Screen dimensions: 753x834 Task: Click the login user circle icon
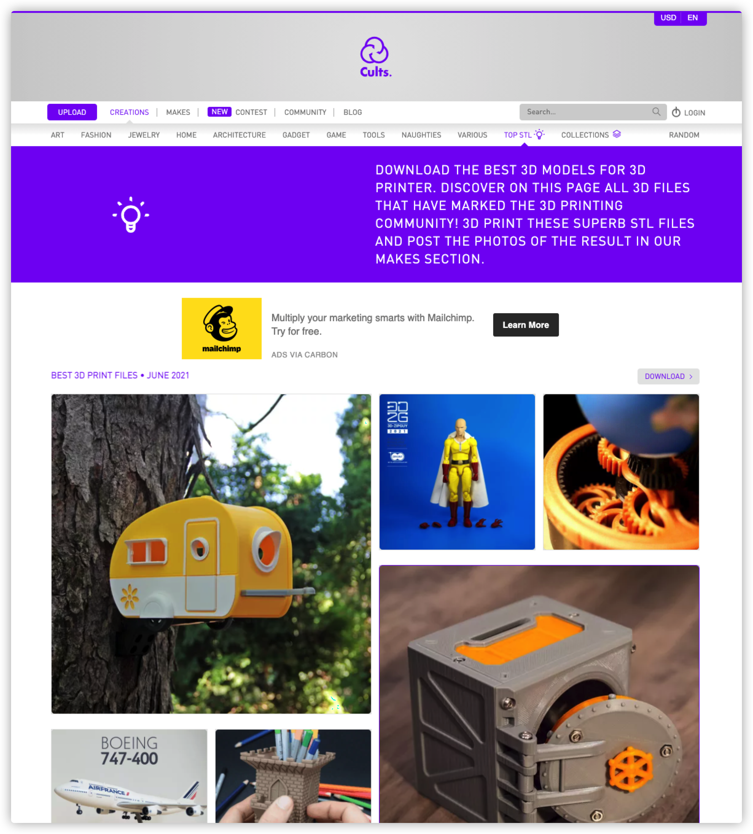[x=677, y=113]
